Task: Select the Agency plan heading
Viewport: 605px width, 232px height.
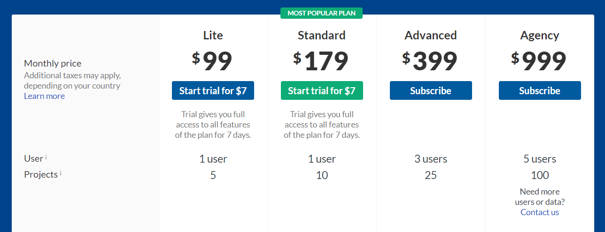Action: tap(540, 35)
